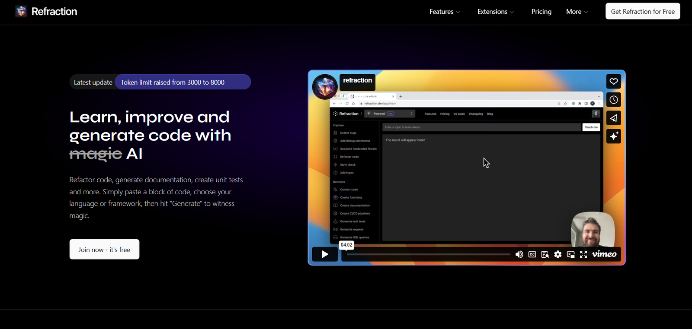Click the Vimeo logo in player
692x329 pixels.
click(604, 254)
